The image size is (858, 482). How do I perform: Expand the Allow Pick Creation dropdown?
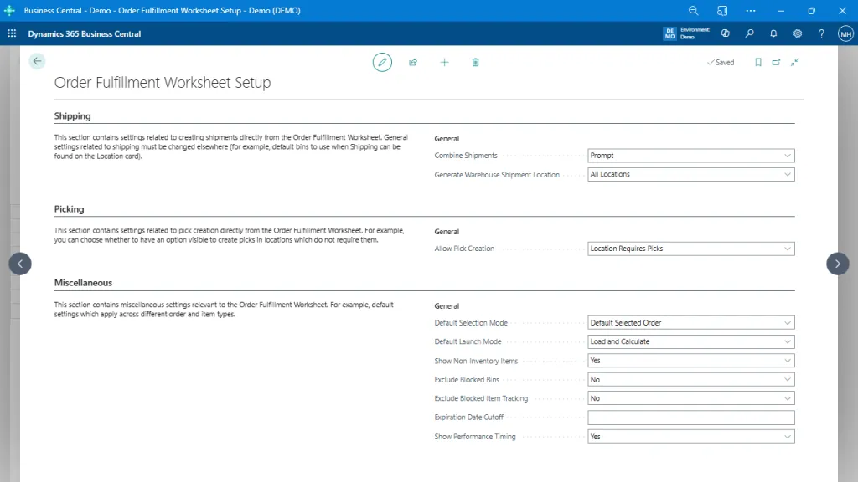[x=786, y=248]
